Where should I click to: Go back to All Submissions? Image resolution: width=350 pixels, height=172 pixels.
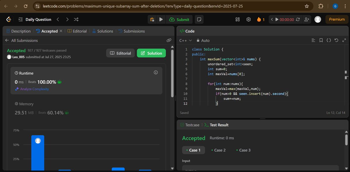22,40
